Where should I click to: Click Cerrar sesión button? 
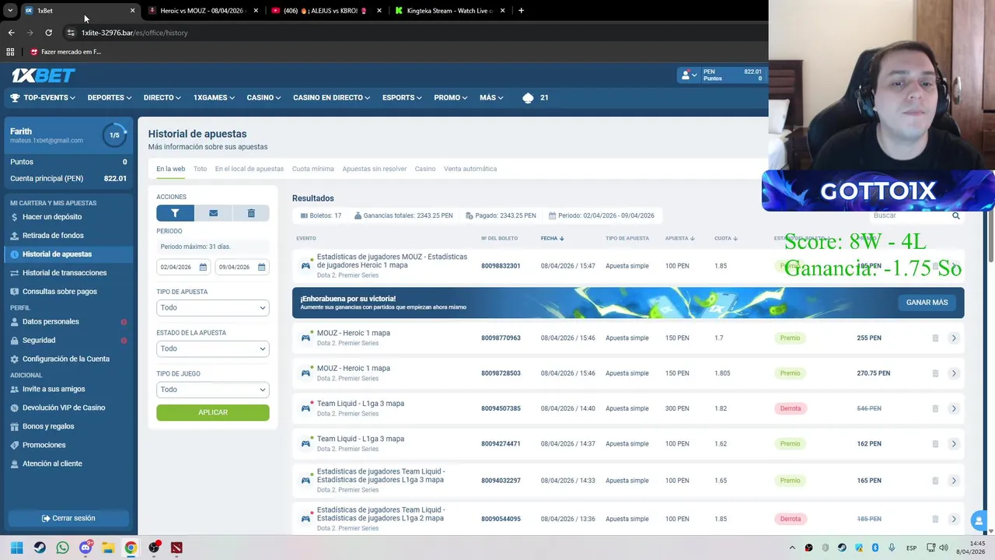68,518
